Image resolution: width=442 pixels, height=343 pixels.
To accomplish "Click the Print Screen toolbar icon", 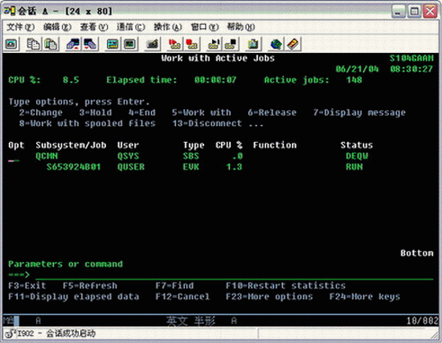I will [x=11, y=44].
